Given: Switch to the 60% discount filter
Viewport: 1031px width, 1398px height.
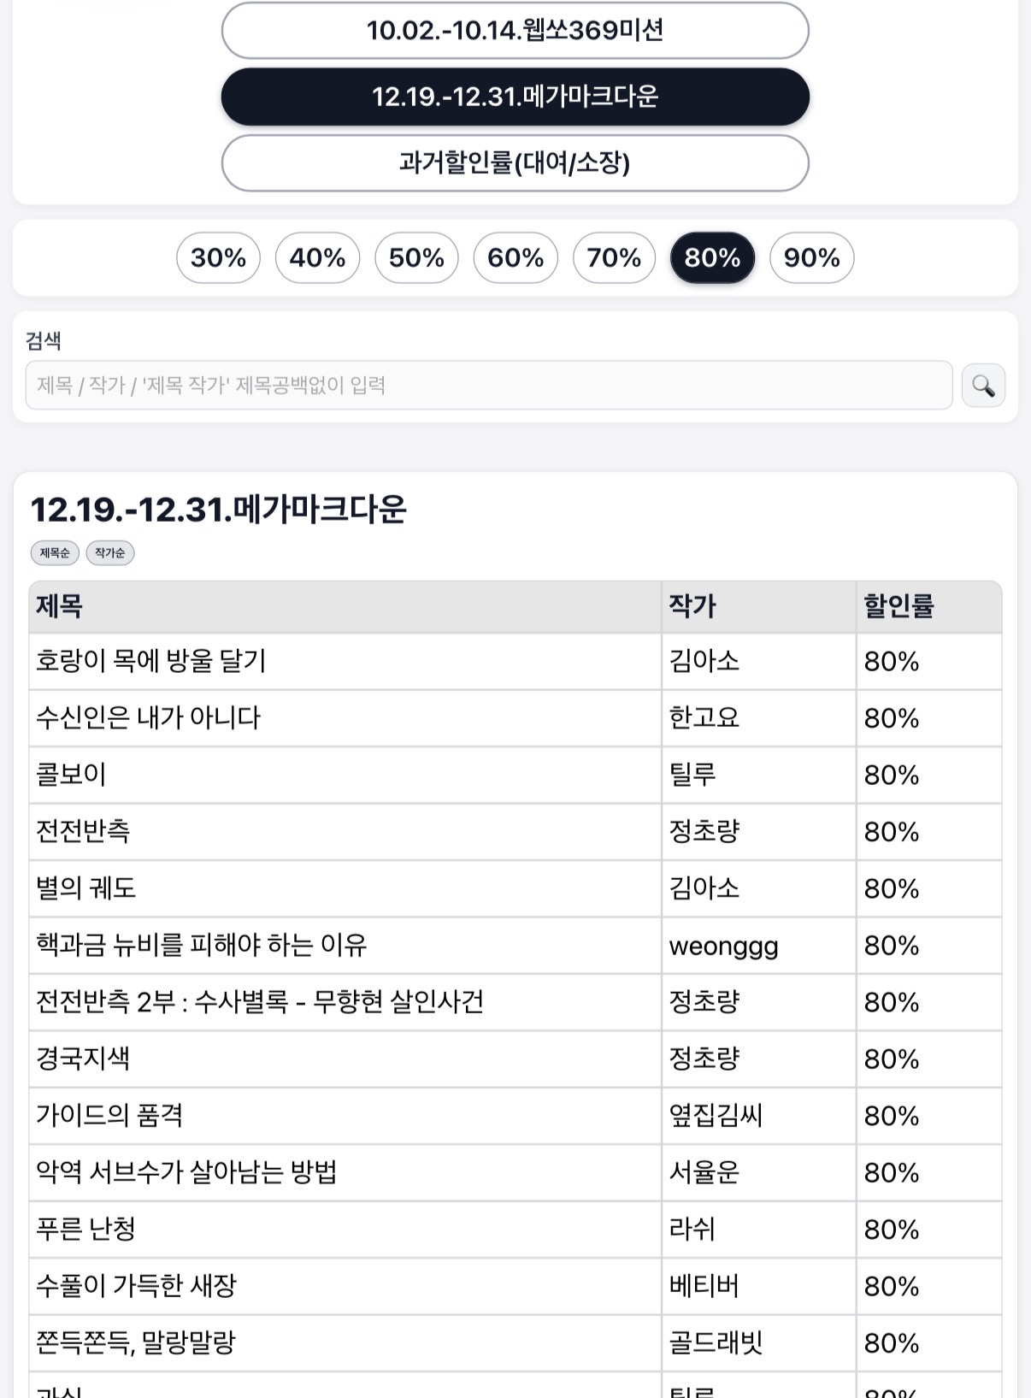Looking at the screenshot, I should [515, 257].
